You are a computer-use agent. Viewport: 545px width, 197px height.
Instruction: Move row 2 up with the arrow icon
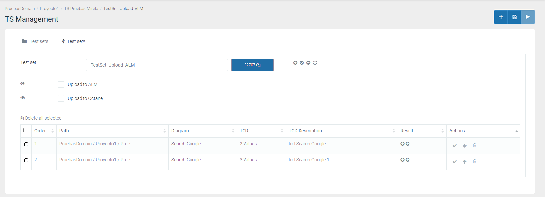464,162
